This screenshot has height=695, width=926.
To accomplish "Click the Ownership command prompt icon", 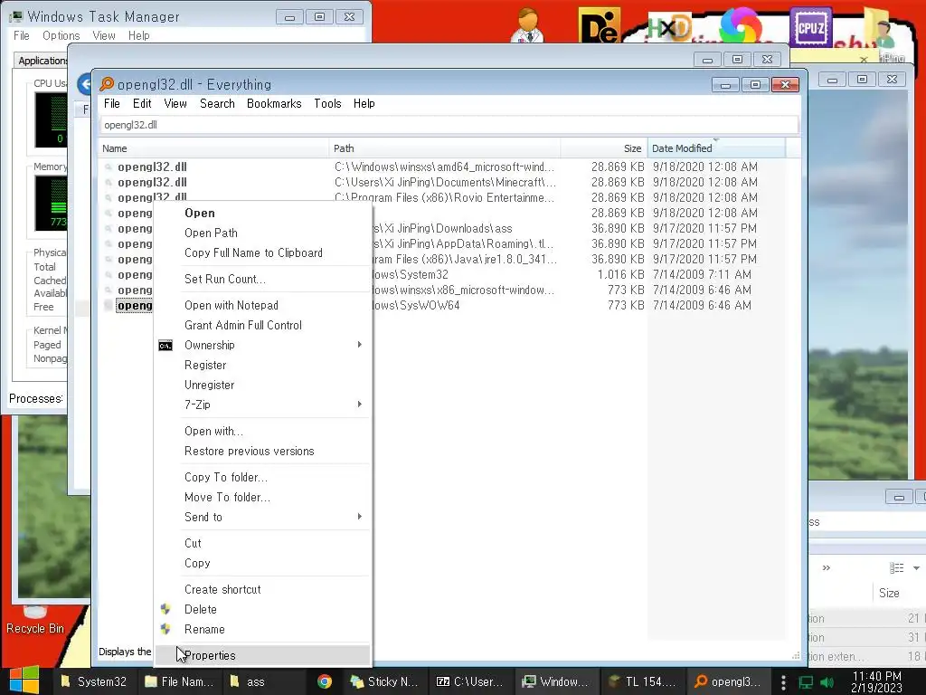I will (x=165, y=346).
